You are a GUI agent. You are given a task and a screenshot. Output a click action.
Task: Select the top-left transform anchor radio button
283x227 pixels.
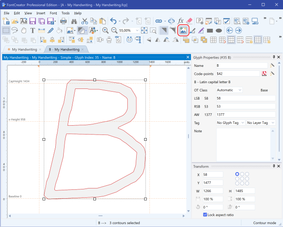tap(237, 174)
